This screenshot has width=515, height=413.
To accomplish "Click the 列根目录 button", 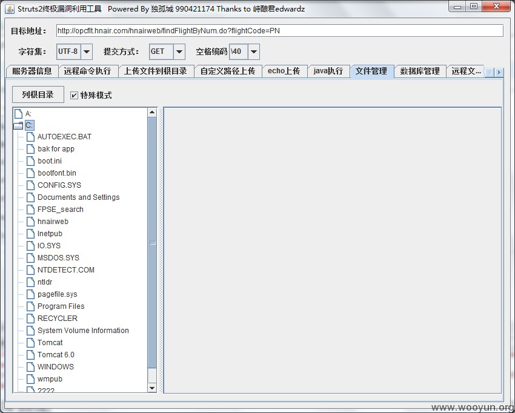I will pyautogui.click(x=38, y=95).
